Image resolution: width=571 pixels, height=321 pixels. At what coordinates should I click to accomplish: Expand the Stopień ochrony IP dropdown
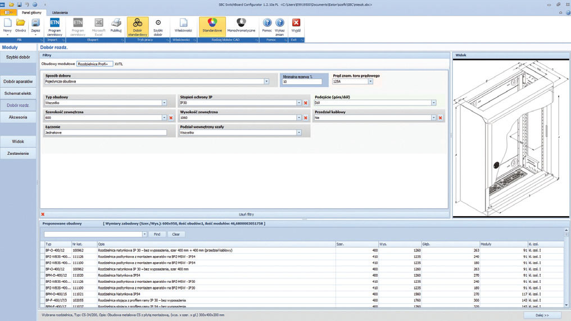[299, 103]
